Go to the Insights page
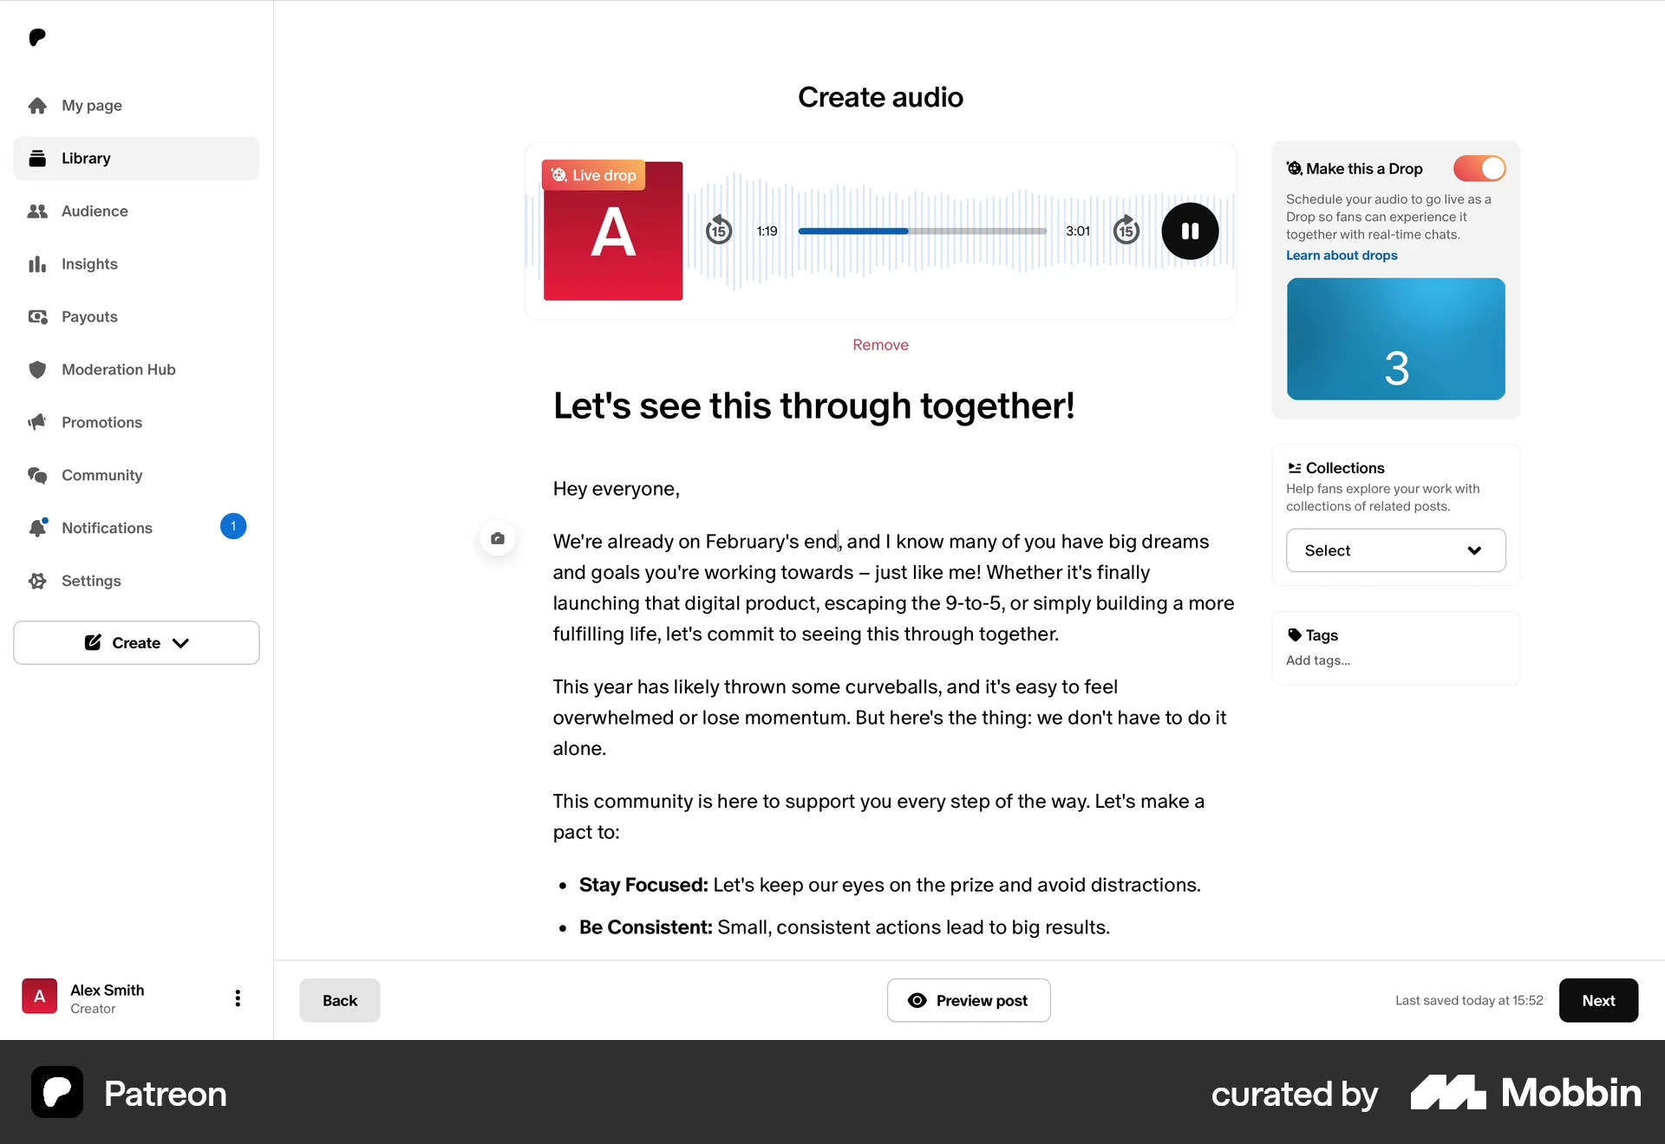 [89, 263]
